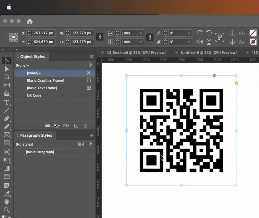Open the rotation angle dropdown
The image size is (259, 218).
(189, 33)
